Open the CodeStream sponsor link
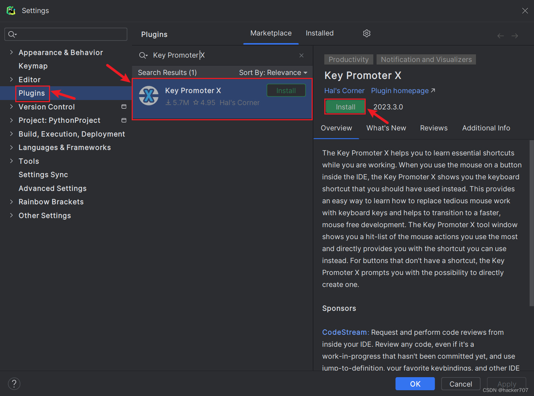Viewport: 534px width, 396px height. [x=345, y=332]
